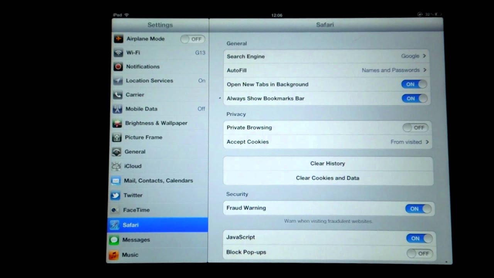This screenshot has width=494, height=278.
Task: Open FaceTime settings
Action: (158, 210)
